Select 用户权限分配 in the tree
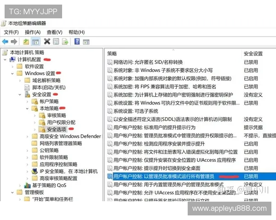Screen dimensions: 276x220 pyautogui.click(x=61, y=122)
